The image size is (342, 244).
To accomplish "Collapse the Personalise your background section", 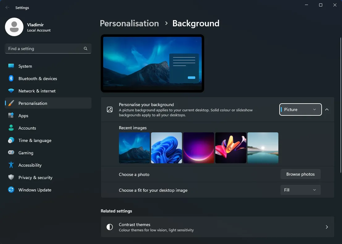I will (327, 109).
